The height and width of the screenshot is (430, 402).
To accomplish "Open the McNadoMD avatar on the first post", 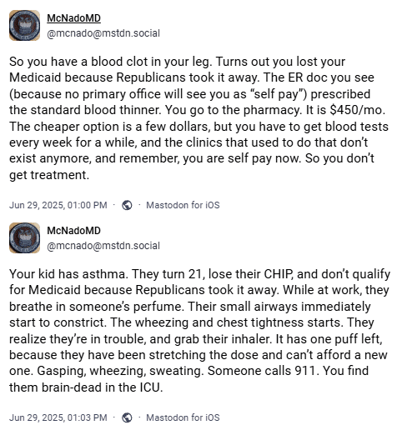I will pos(24,26).
